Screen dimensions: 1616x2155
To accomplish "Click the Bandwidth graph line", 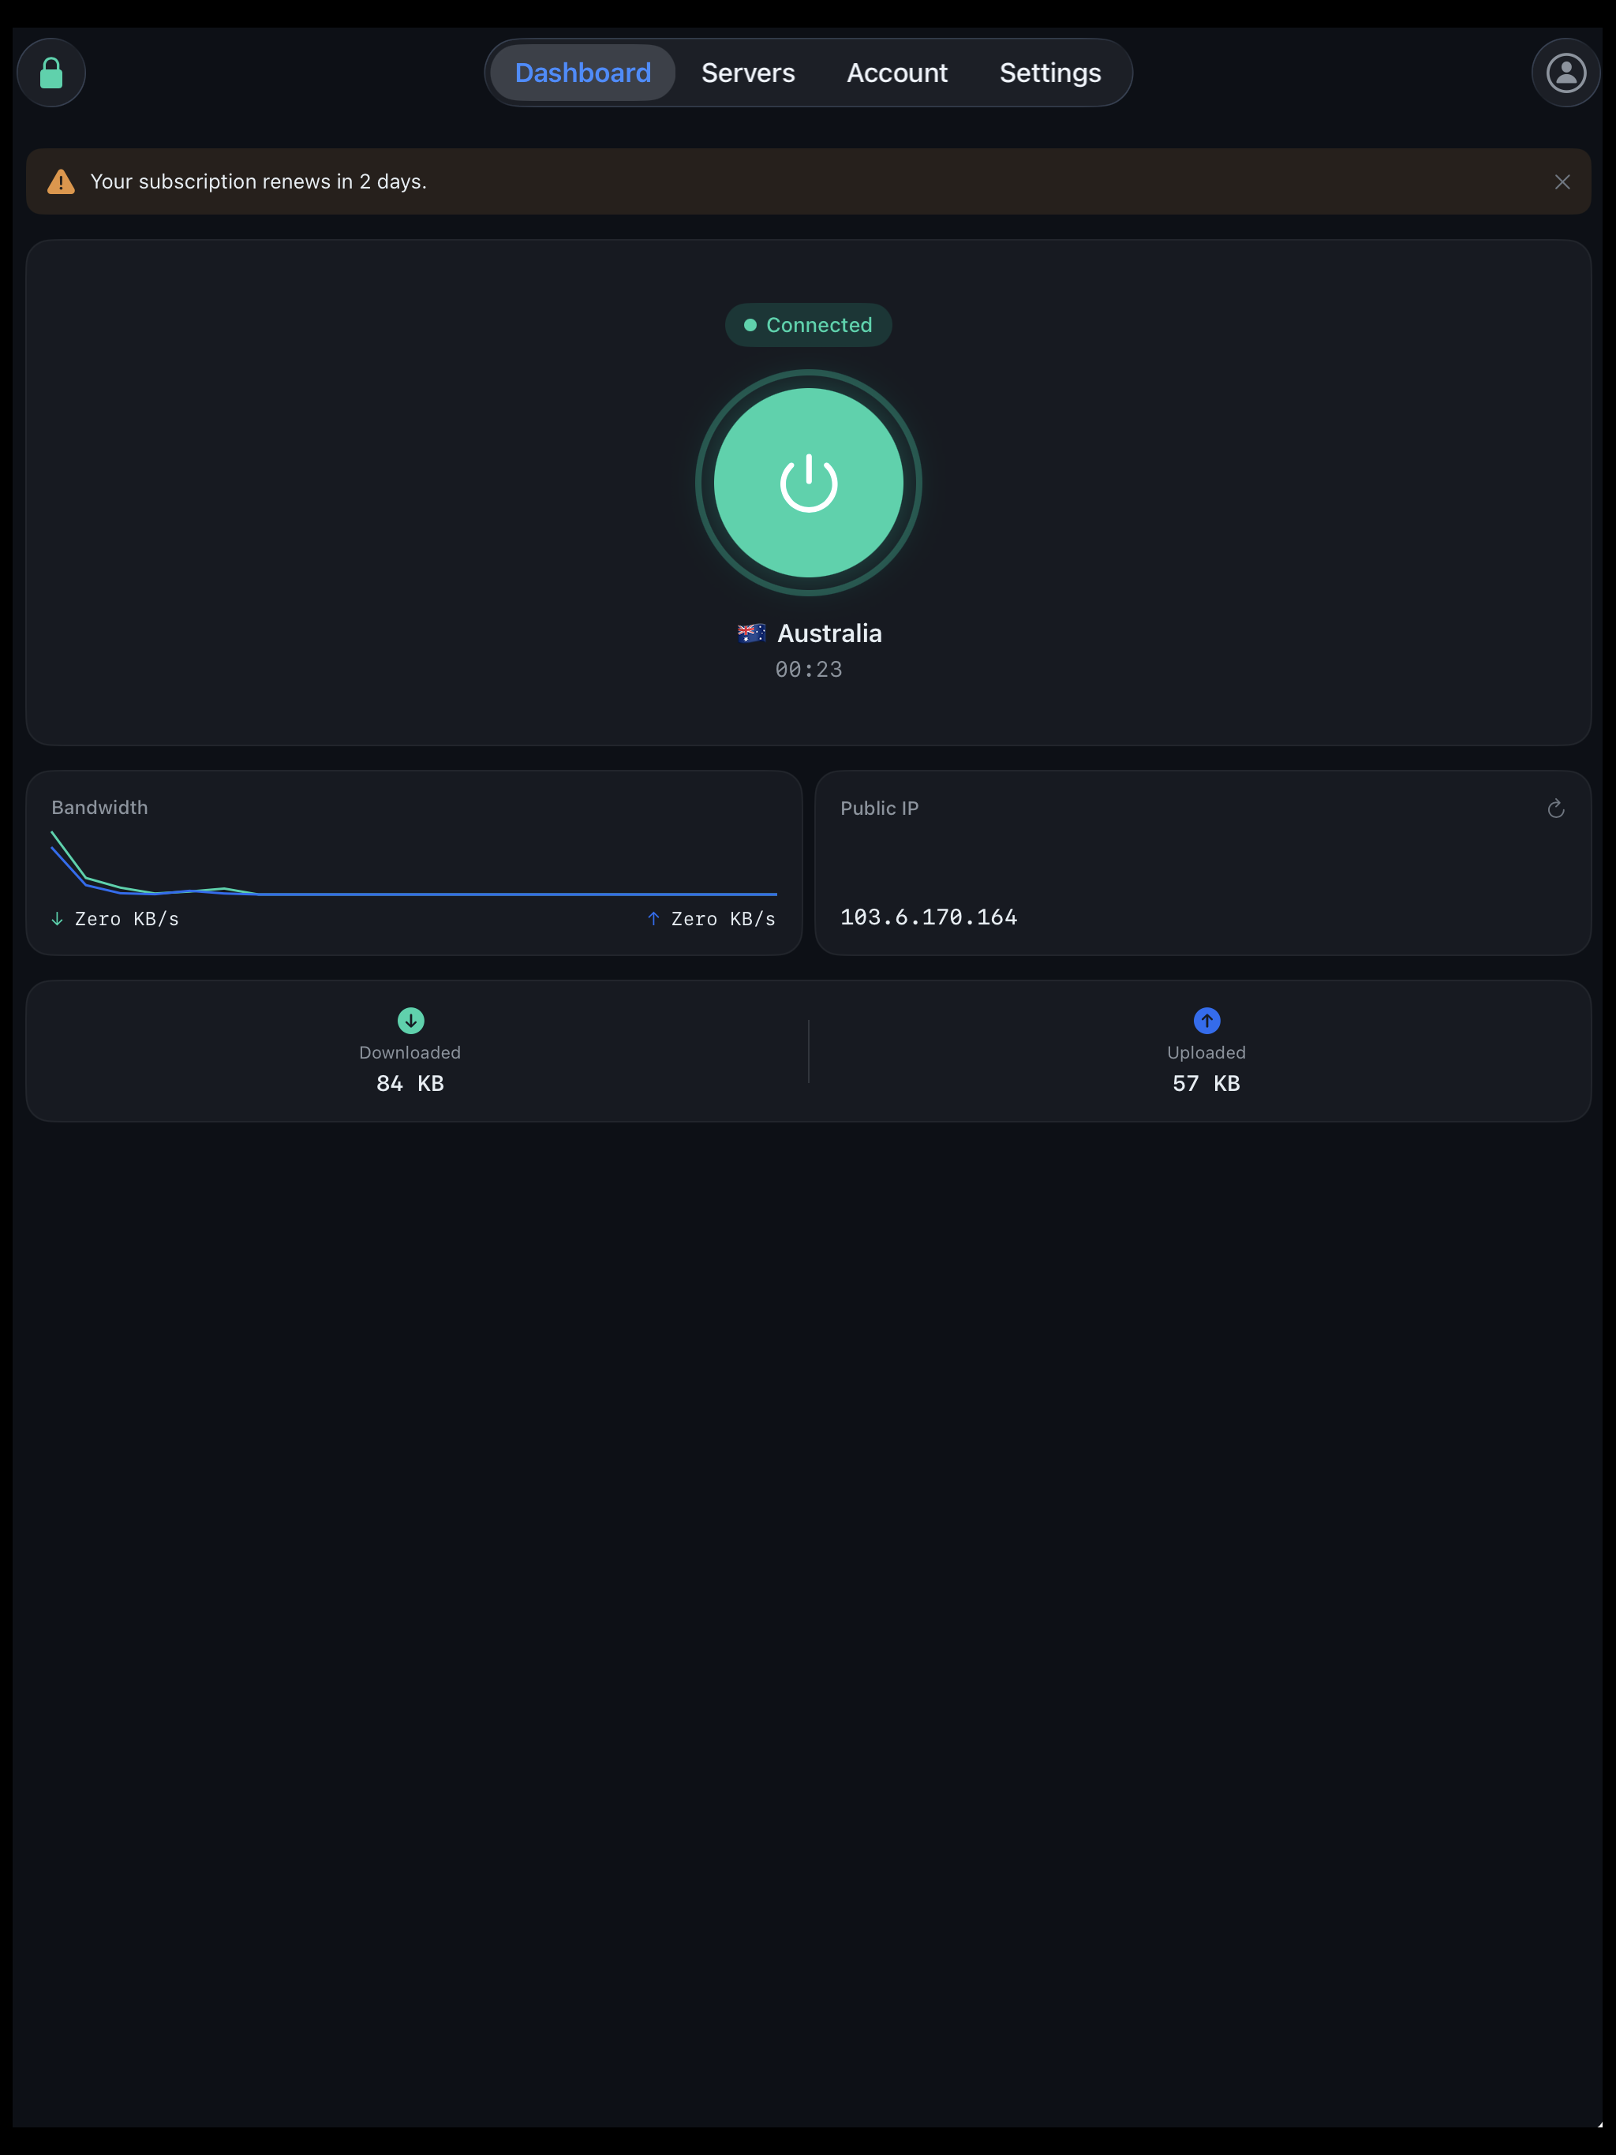I will coord(413,863).
